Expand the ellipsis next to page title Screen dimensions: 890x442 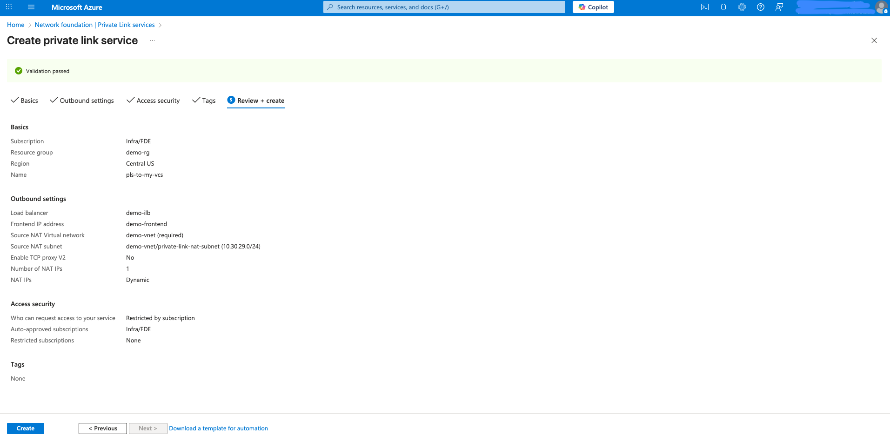[x=152, y=40]
